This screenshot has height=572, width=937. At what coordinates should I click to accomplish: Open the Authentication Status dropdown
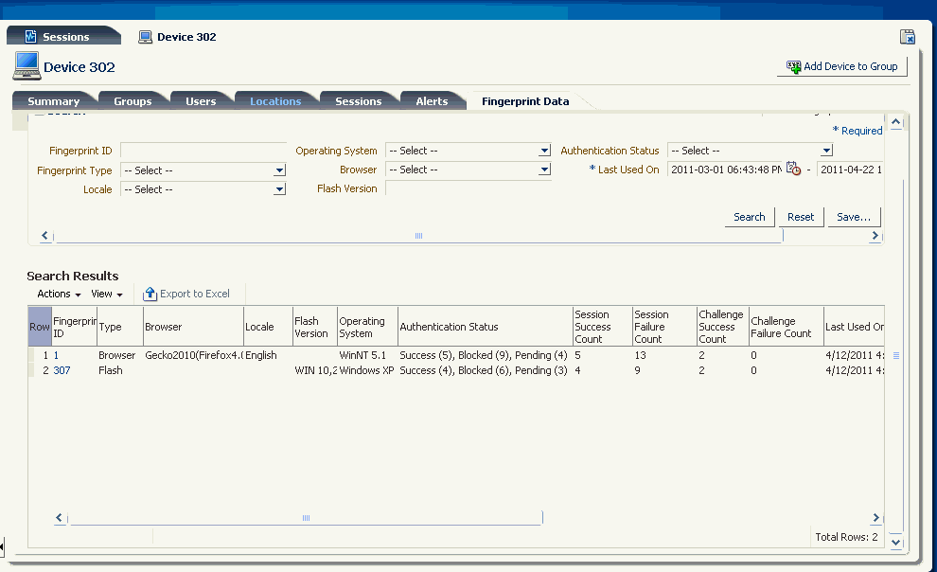tap(826, 151)
